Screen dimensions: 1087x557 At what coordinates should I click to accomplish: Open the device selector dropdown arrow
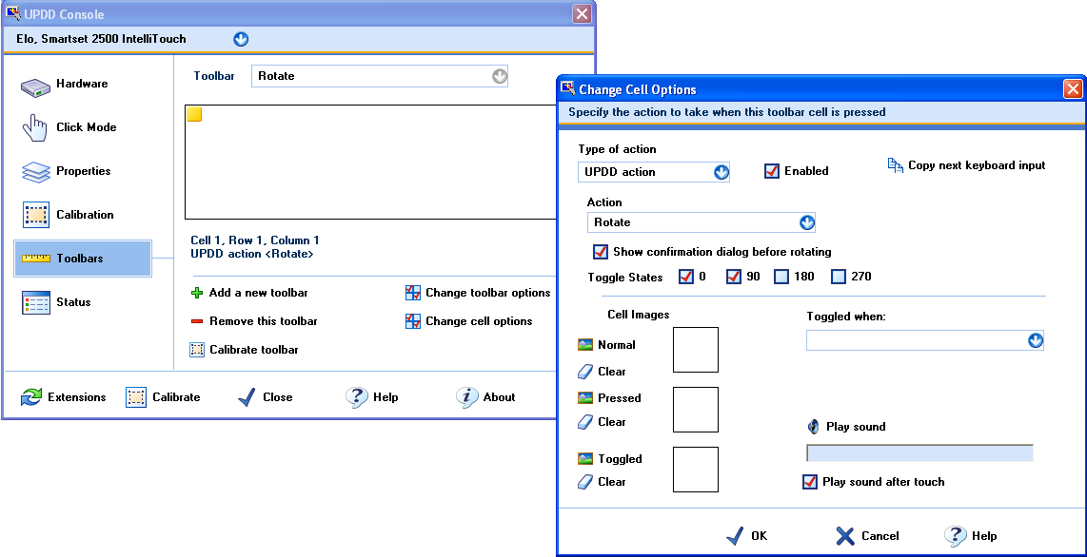(x=241, y=39)
